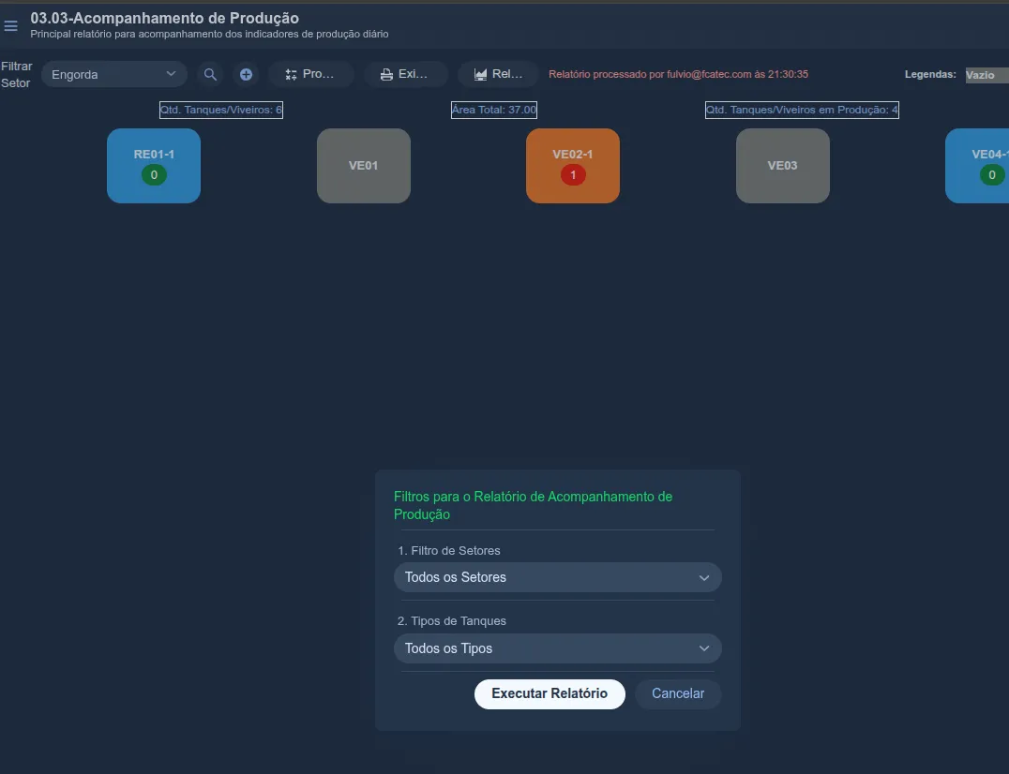Click the Exi… printer button
Image resolution: width=1009 pixels, height=774 pixels.
(x=405, y=75)
